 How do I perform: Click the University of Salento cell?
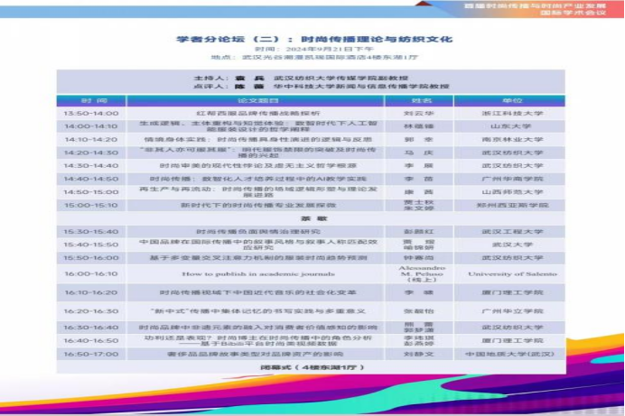(512, 273)
